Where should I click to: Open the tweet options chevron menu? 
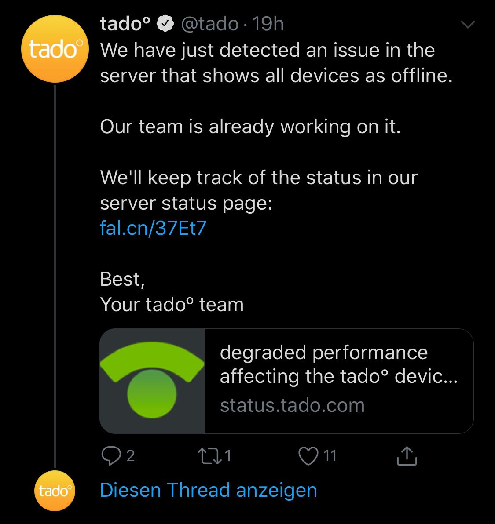pos(468,24)
